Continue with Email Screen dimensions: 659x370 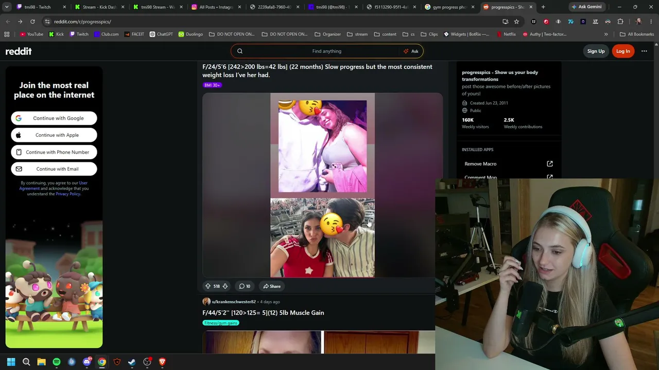click(54, 169)
